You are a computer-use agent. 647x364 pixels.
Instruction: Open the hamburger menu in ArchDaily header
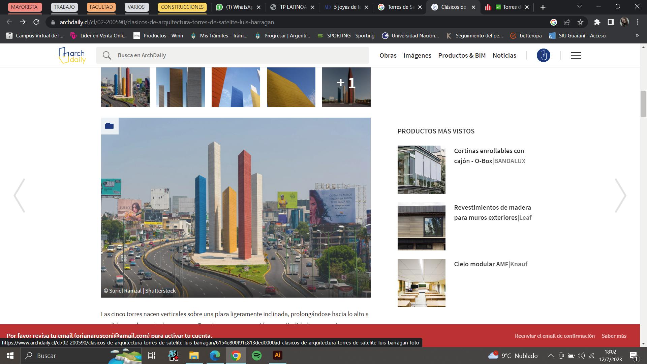[576, 55]
